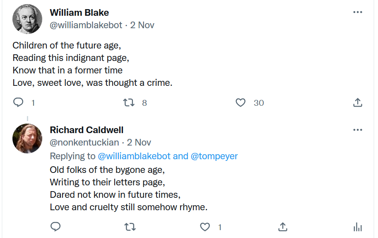Open the @tompeyer mention link
The height and width of the screenshot is (238, 378).
coord(214,156)
